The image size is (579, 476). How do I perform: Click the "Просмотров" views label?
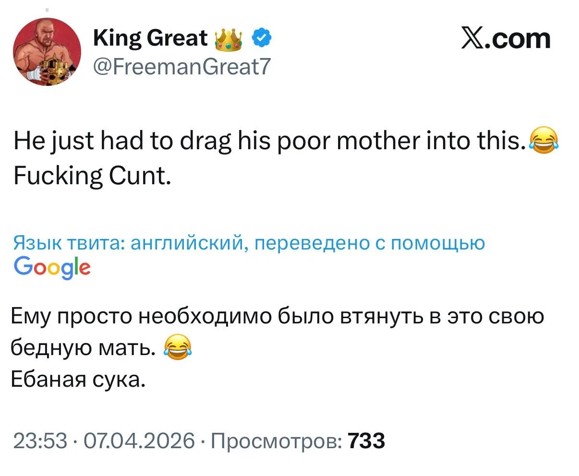pos(275,440)
